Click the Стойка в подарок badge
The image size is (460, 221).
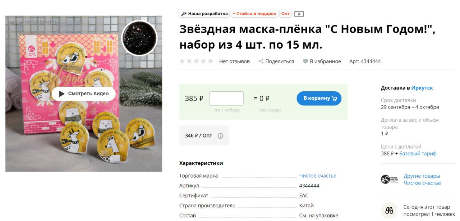[x=254, y=14]
